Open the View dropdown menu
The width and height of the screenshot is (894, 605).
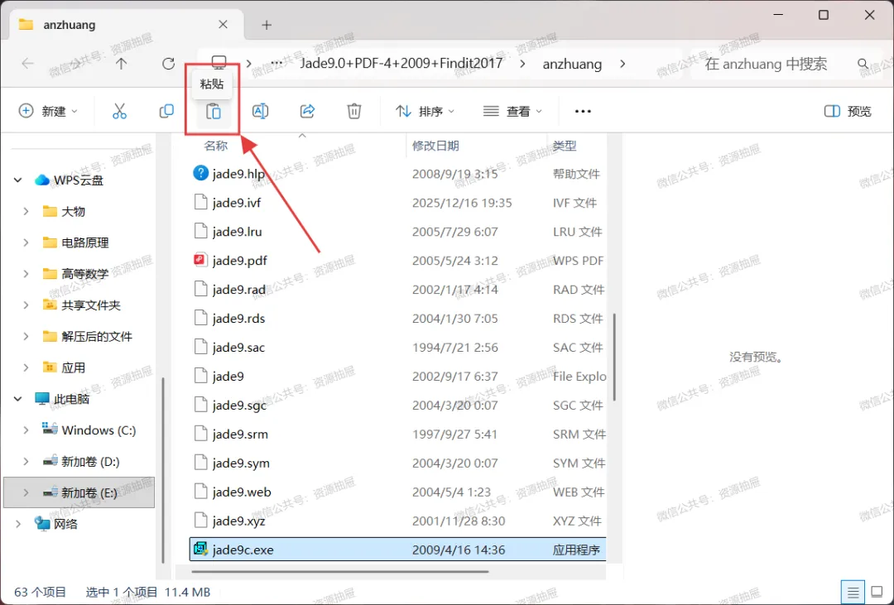tap(512, 111)
